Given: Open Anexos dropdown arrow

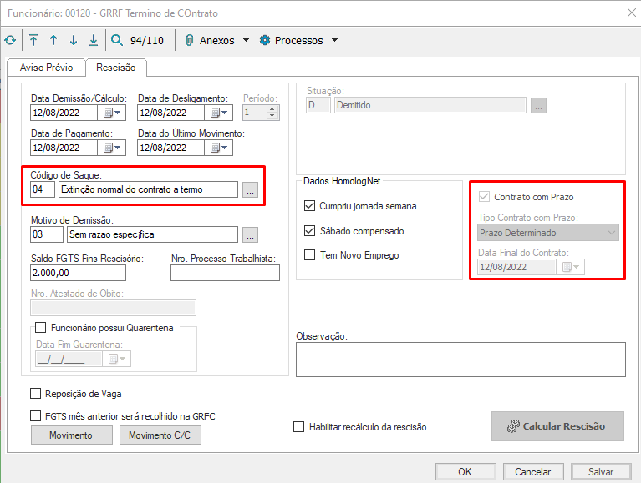Looking at the screenshot, I should click(246, 40).
